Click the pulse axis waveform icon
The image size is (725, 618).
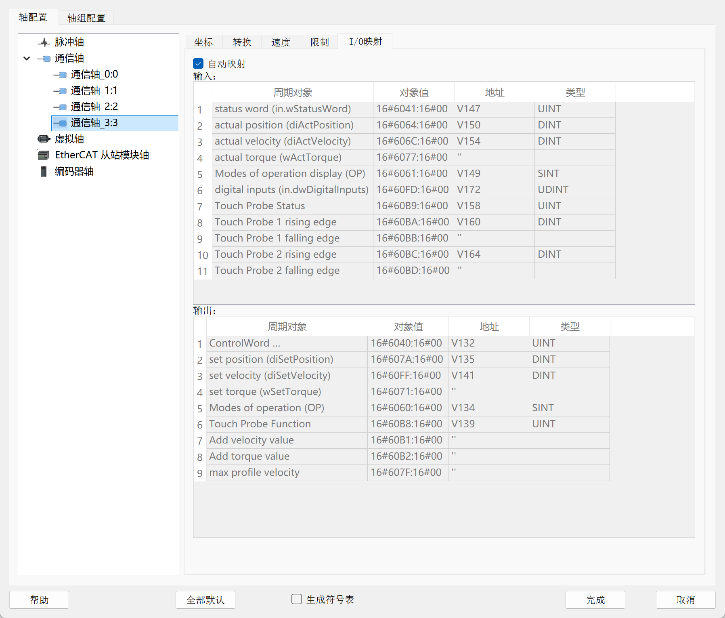(44, 42)
